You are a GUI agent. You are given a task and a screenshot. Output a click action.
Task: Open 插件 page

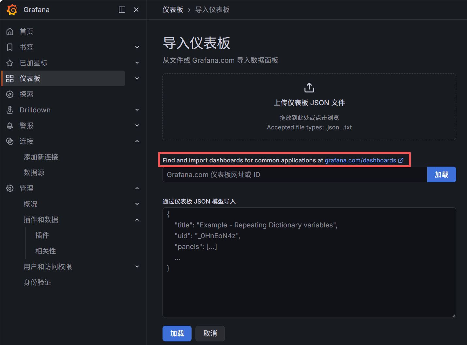(42, 235)
